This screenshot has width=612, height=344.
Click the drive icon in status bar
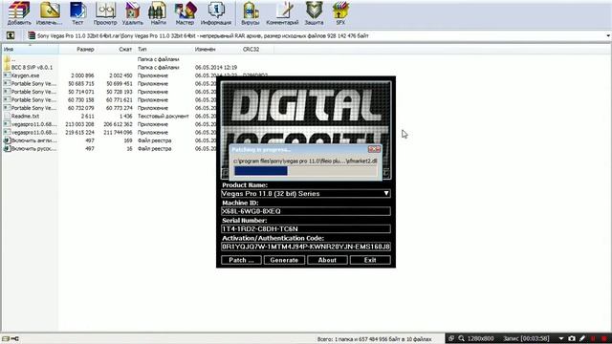click(6, 338)
